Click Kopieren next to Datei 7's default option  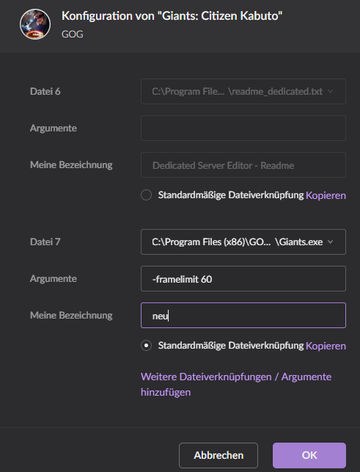point(326,346)
